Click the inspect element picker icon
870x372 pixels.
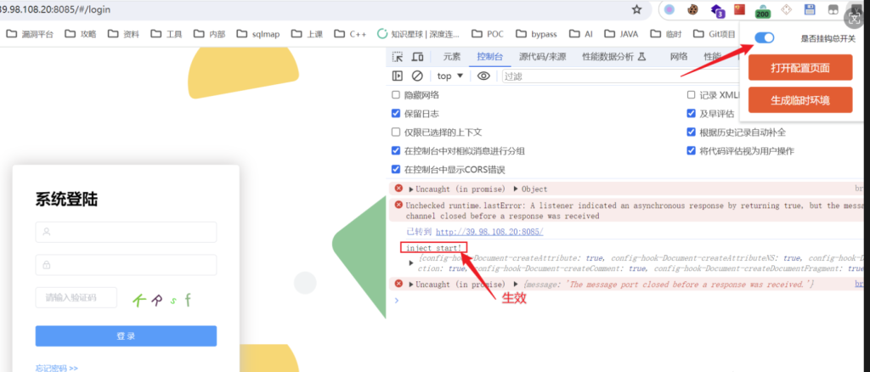coord(398,57)
